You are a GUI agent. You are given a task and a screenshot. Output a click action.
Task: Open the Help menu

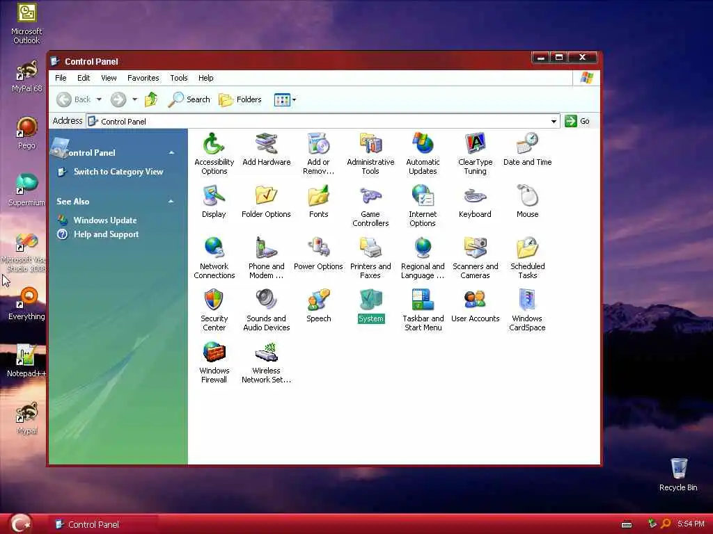pyautogui.click(x=205, y=78)
